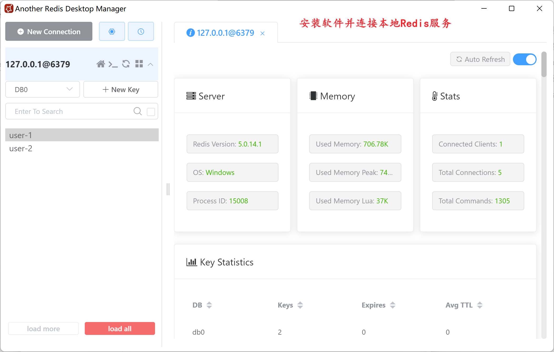Click the load more button
The height and width of the screenshot is (352, 554).
tap(43, 329)
